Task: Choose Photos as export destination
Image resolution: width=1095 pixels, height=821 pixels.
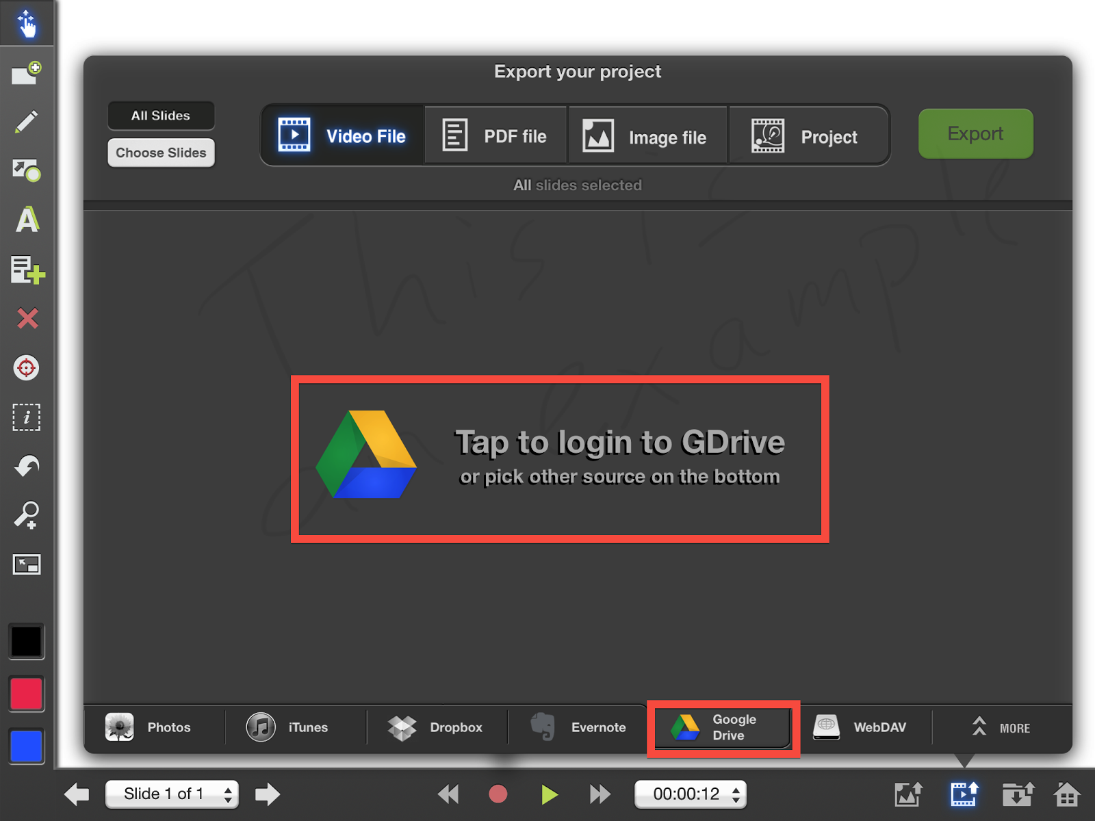Action: point(154,727)
